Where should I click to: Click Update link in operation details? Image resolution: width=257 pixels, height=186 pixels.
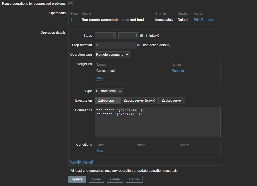pos(75,161)
